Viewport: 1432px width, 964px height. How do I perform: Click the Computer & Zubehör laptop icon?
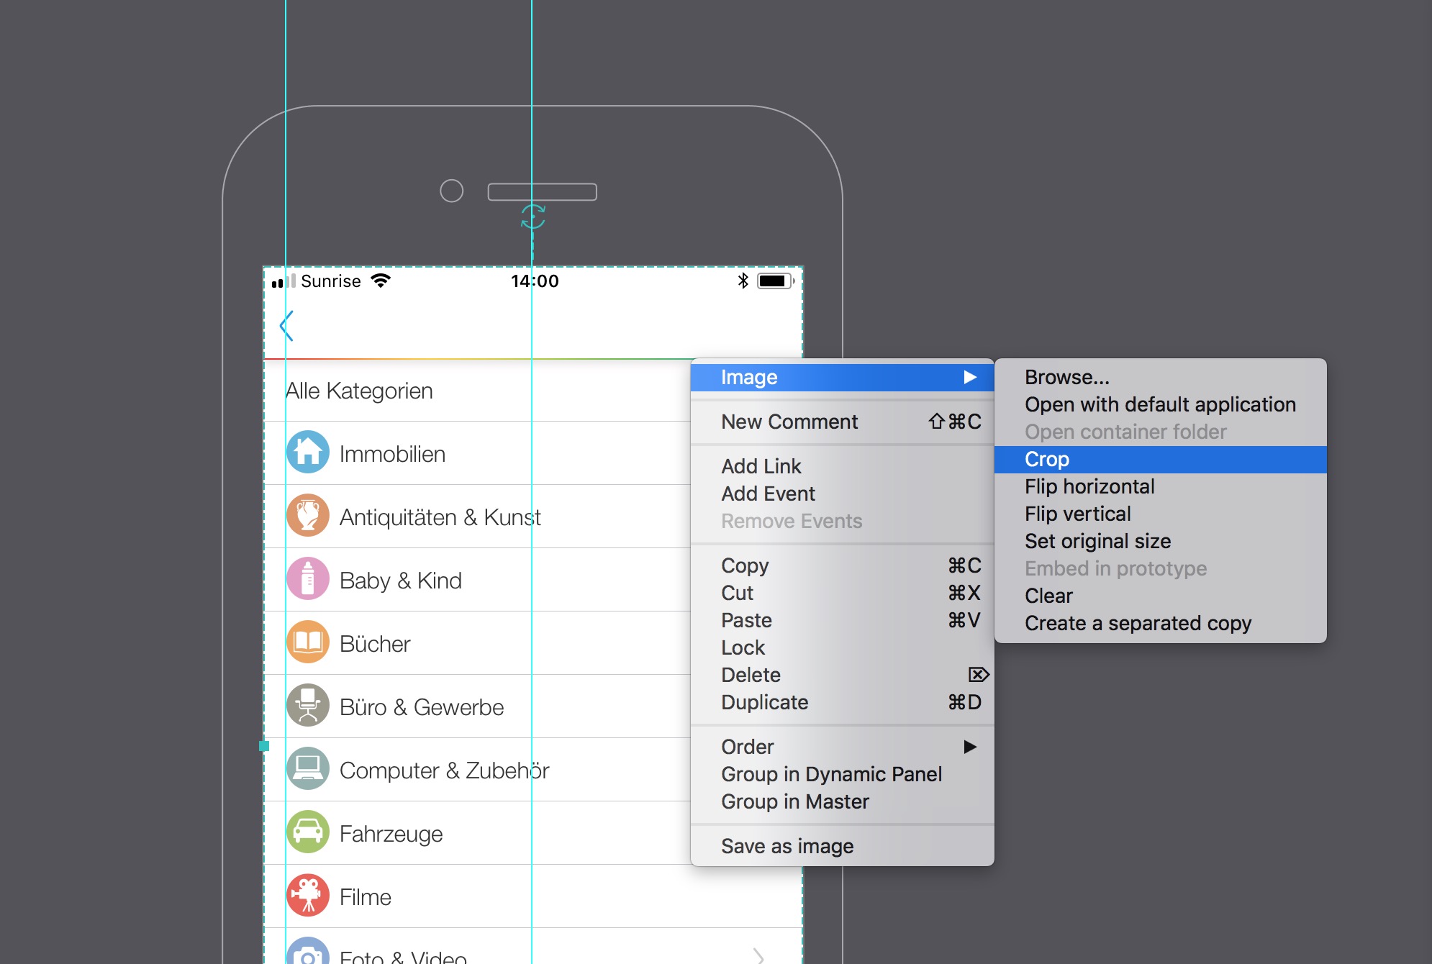(308, 769)
